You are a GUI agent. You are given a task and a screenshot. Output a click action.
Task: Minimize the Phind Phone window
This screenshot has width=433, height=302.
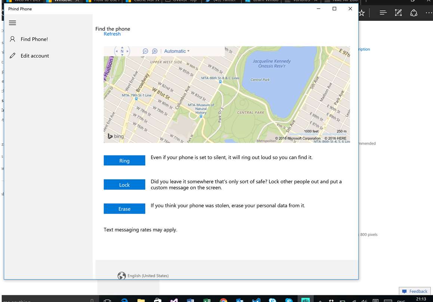click(318, 9)
